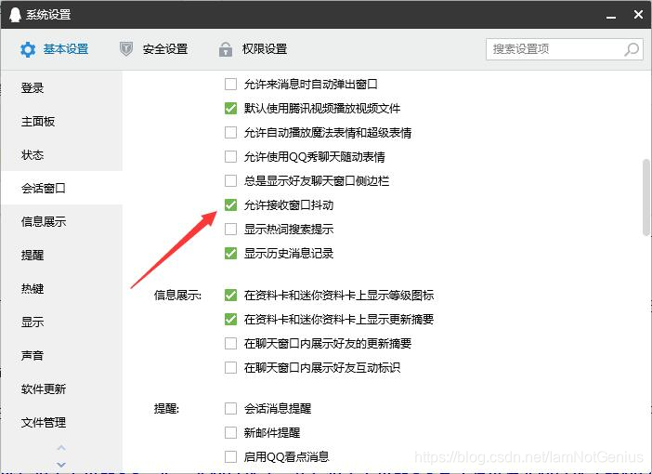
Task: Uncheck 默认使用腾讯视频播放视频文件
Action: [x=230, y=109]
